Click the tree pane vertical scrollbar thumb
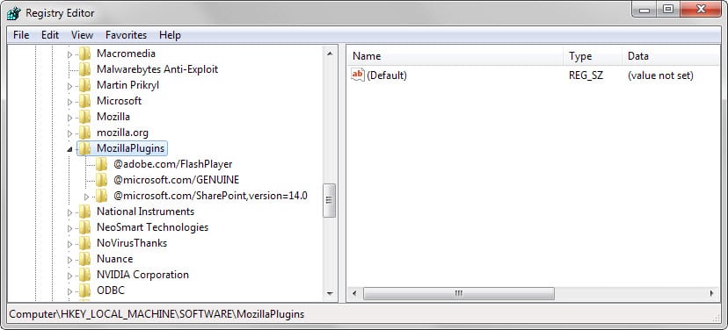Viewport: 728px width, 330px height. 330,200
